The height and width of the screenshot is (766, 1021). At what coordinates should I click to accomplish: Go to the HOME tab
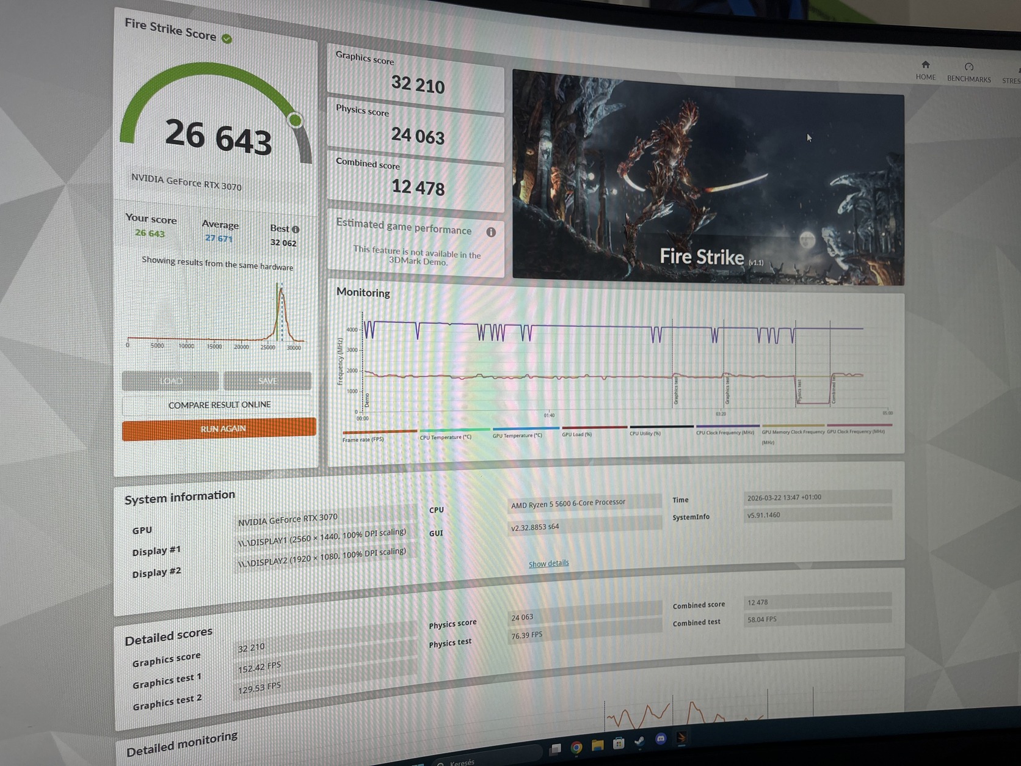point(926,71)
